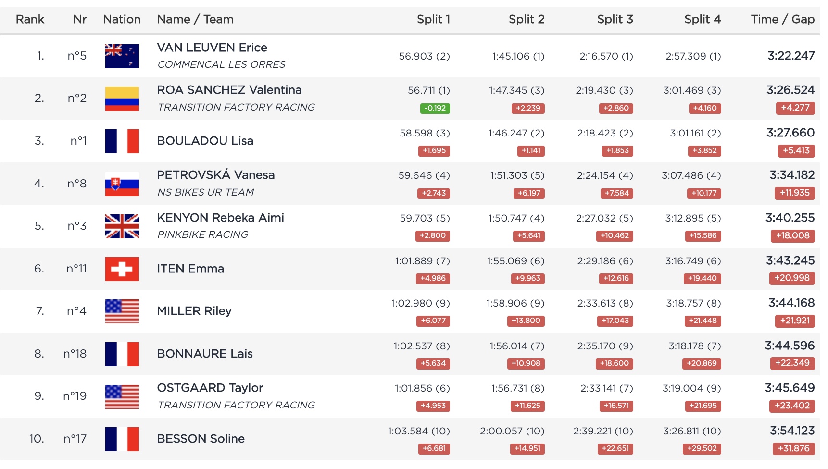Open ROA SANCHEZ Valentina rider name
828x469 pixels.
(x=229, y=90)
